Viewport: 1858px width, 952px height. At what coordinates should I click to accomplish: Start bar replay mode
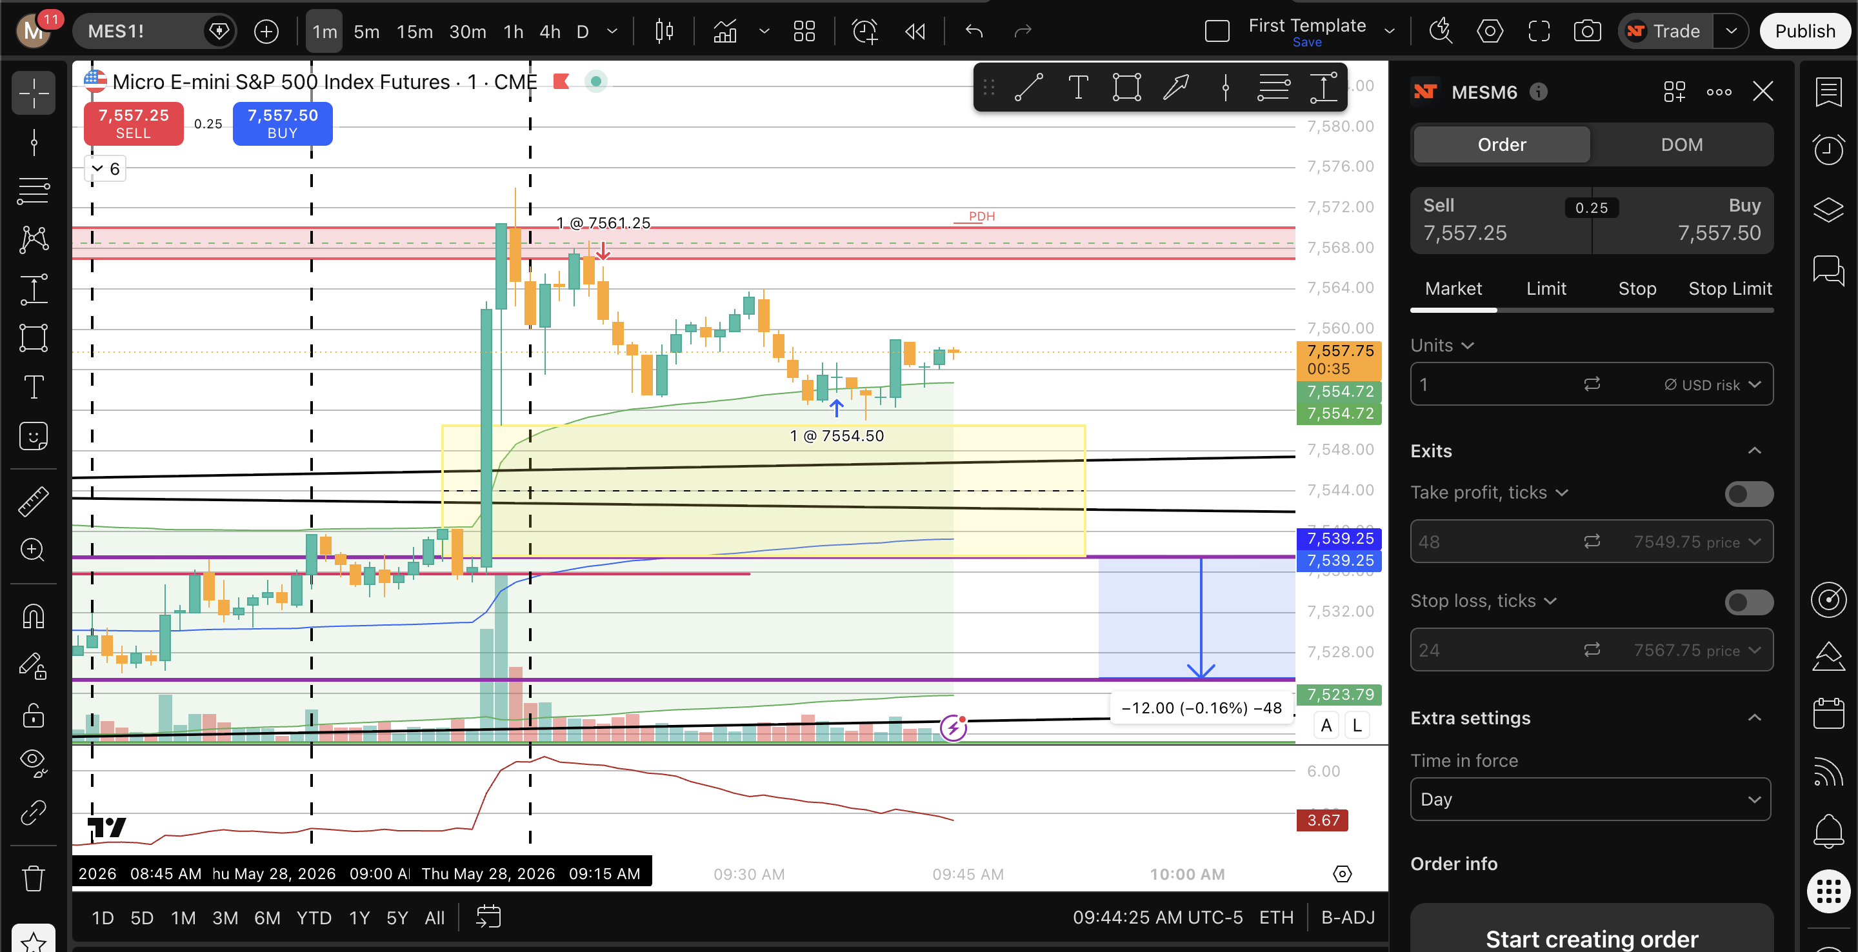915,31
